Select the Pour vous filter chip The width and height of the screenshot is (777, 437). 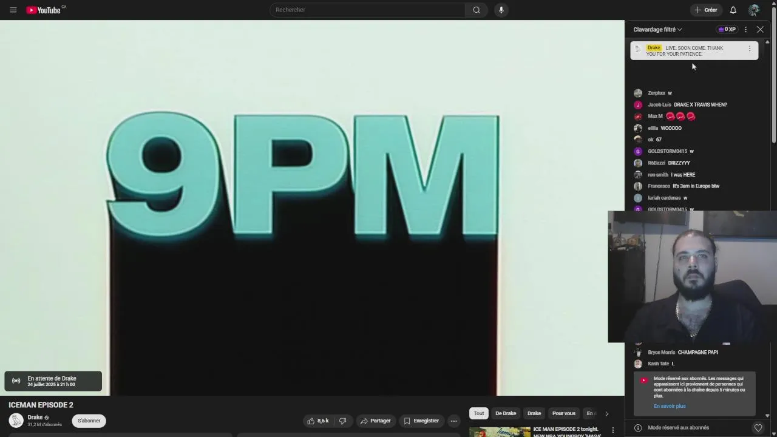coord(564,413)
